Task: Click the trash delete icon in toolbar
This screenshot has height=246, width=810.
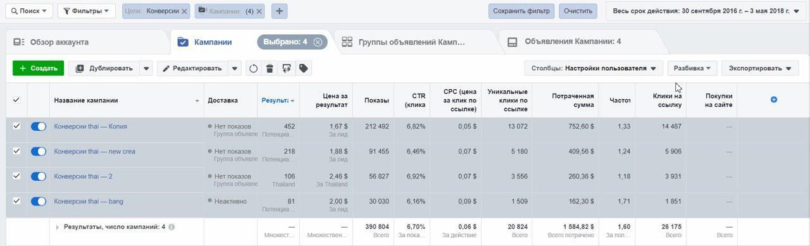Action: click(270, 68)
